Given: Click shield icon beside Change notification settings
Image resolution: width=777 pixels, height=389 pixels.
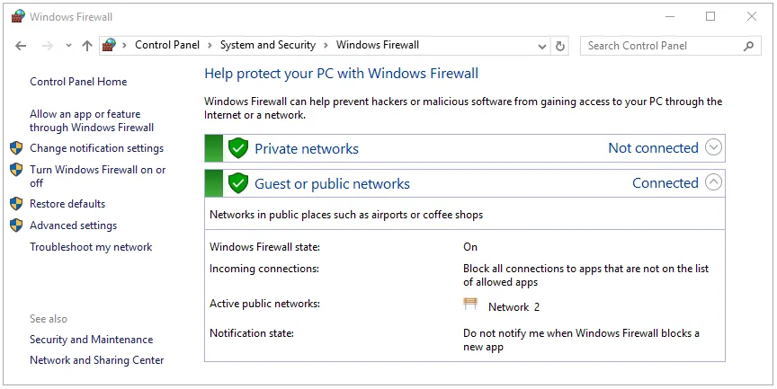Looking at the screenshot, I should 15,148.
